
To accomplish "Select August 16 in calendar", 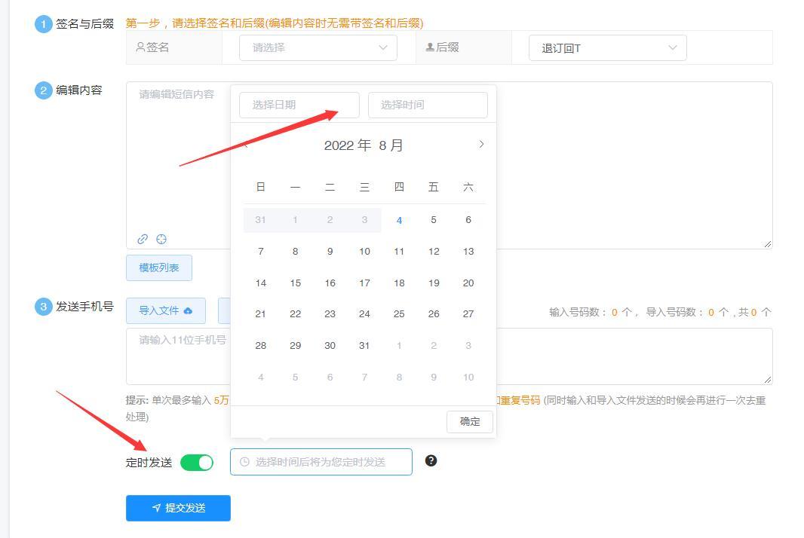I will pos(330,283).
